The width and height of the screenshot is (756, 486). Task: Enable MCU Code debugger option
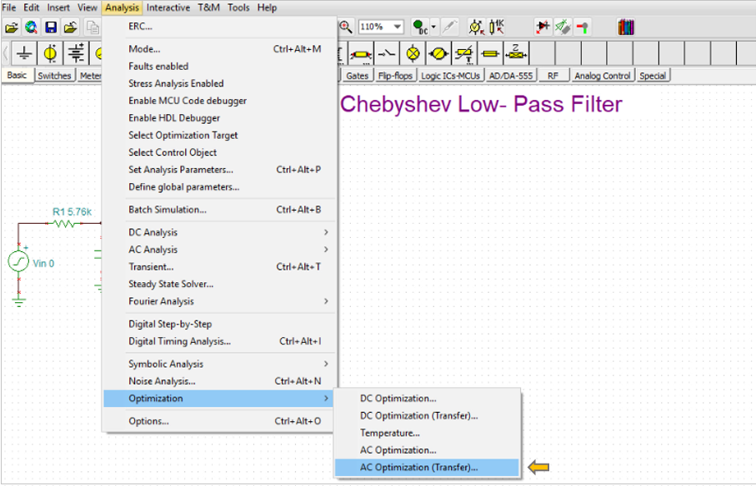coord(188,101)
